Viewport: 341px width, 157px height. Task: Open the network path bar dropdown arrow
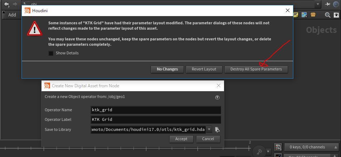(x=318, y=4)
